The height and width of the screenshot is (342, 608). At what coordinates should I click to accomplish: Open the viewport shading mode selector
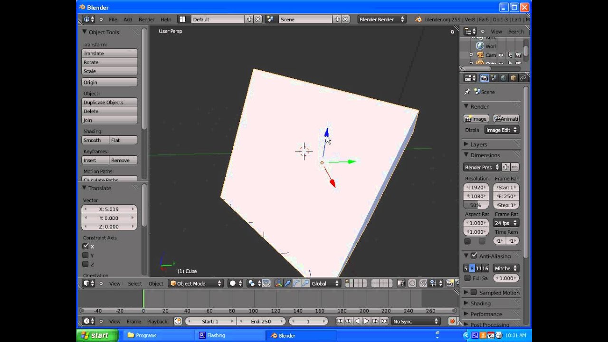pos(236,283)
